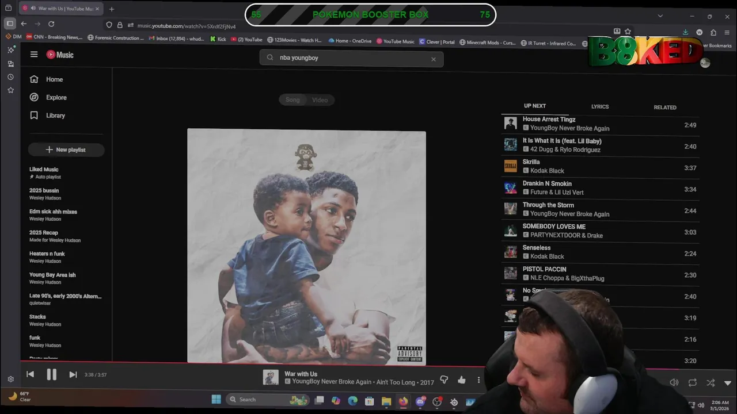This screenshot has width=737, height=414.
Task: Open the Kick bookmark
Action: pyautogui.click(x=218, y=39)
